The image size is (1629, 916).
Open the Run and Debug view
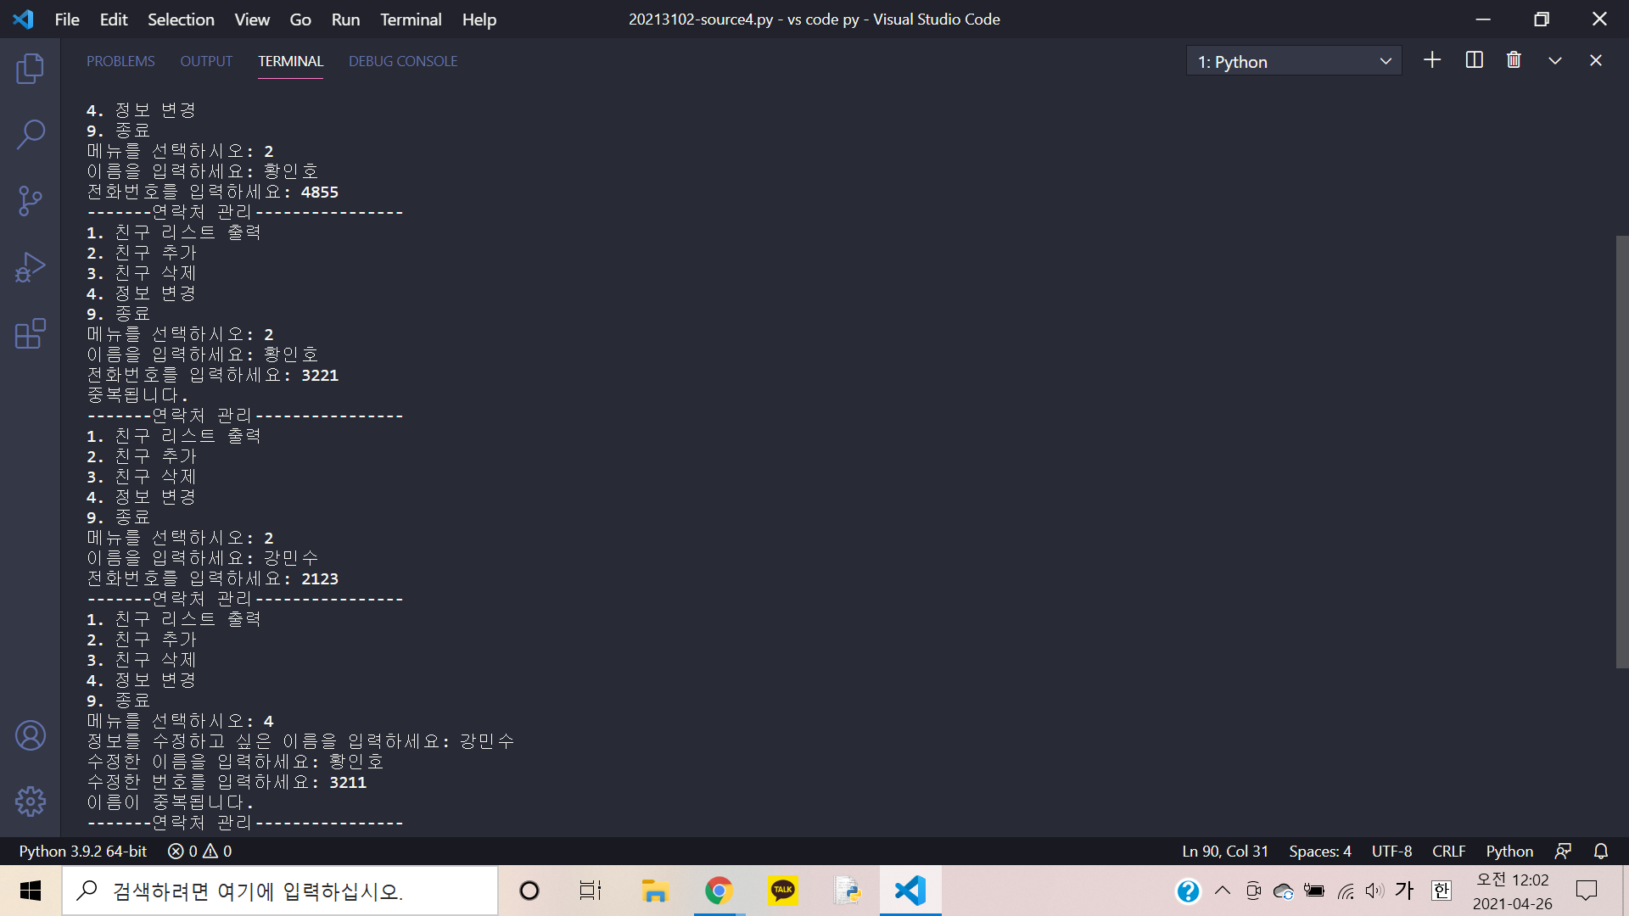tap(31, 267)
